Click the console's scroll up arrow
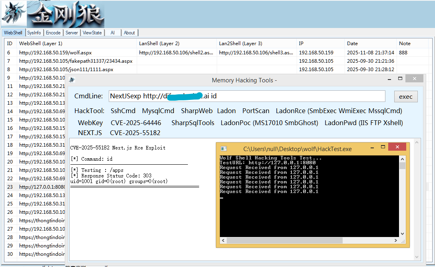This screenshot has width=435, height=267. point(402,159)
